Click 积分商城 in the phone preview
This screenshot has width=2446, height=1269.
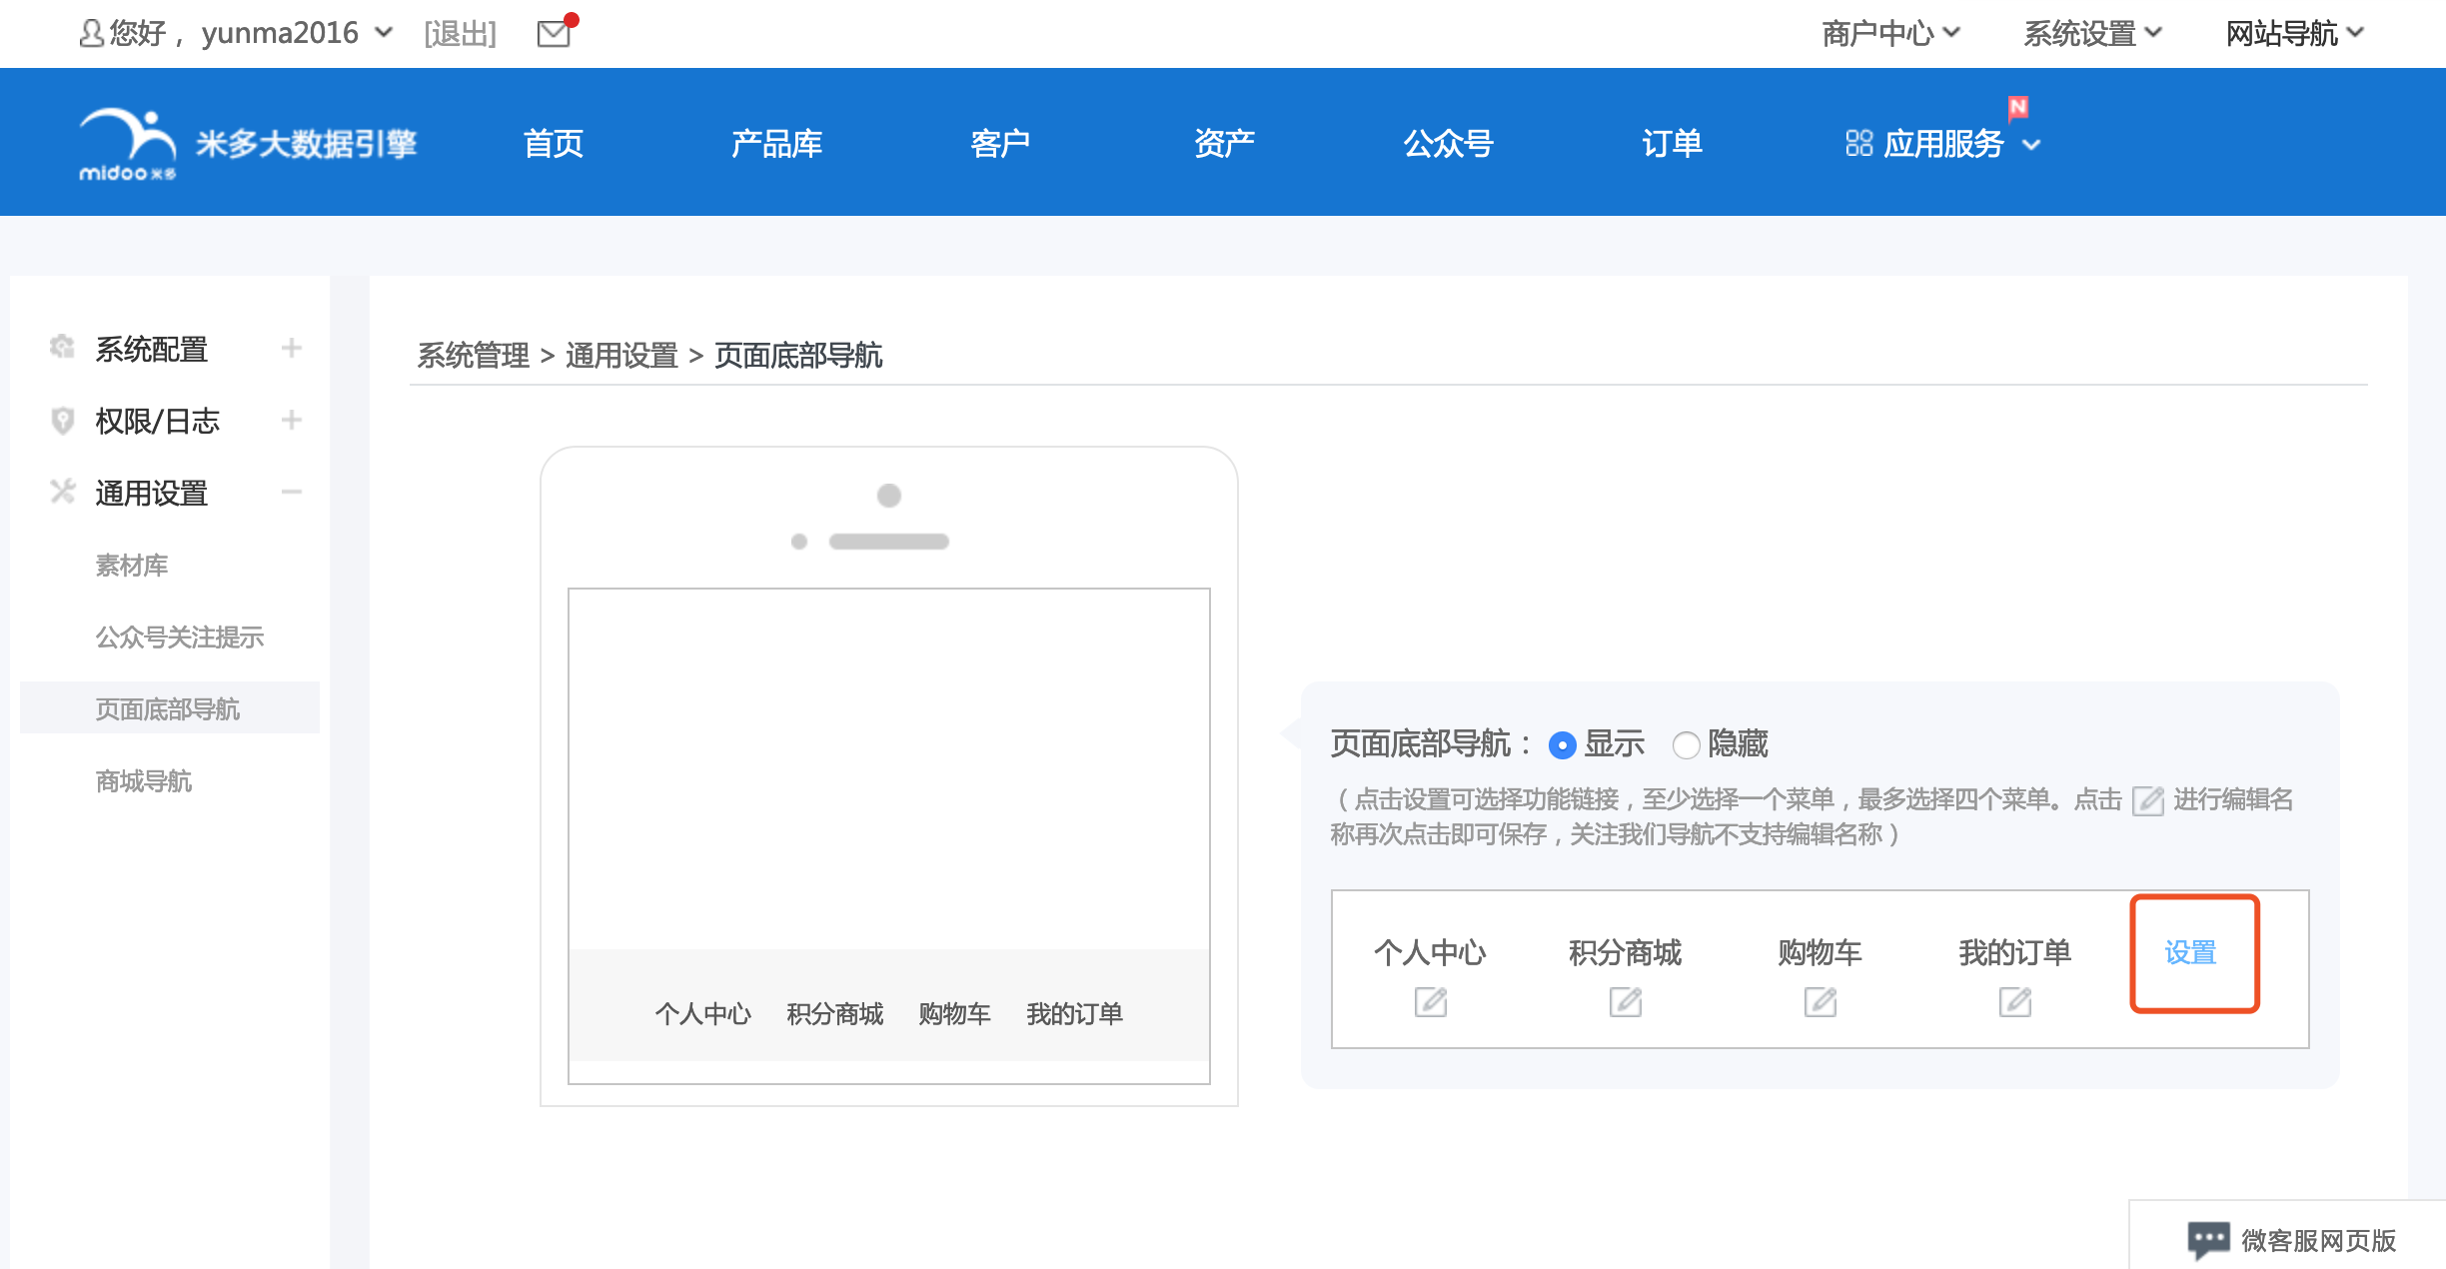[835, 1014]
